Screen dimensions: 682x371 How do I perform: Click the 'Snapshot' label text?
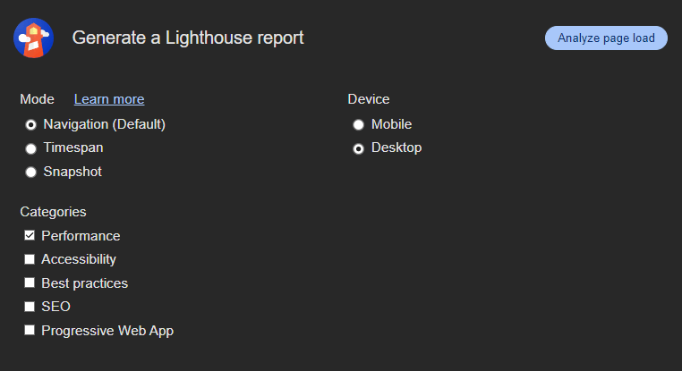(x=72, y=172)
